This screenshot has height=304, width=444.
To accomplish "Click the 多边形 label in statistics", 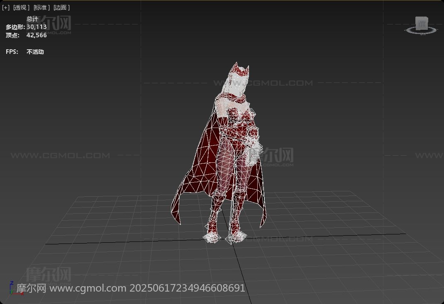I will pos(15,27).
